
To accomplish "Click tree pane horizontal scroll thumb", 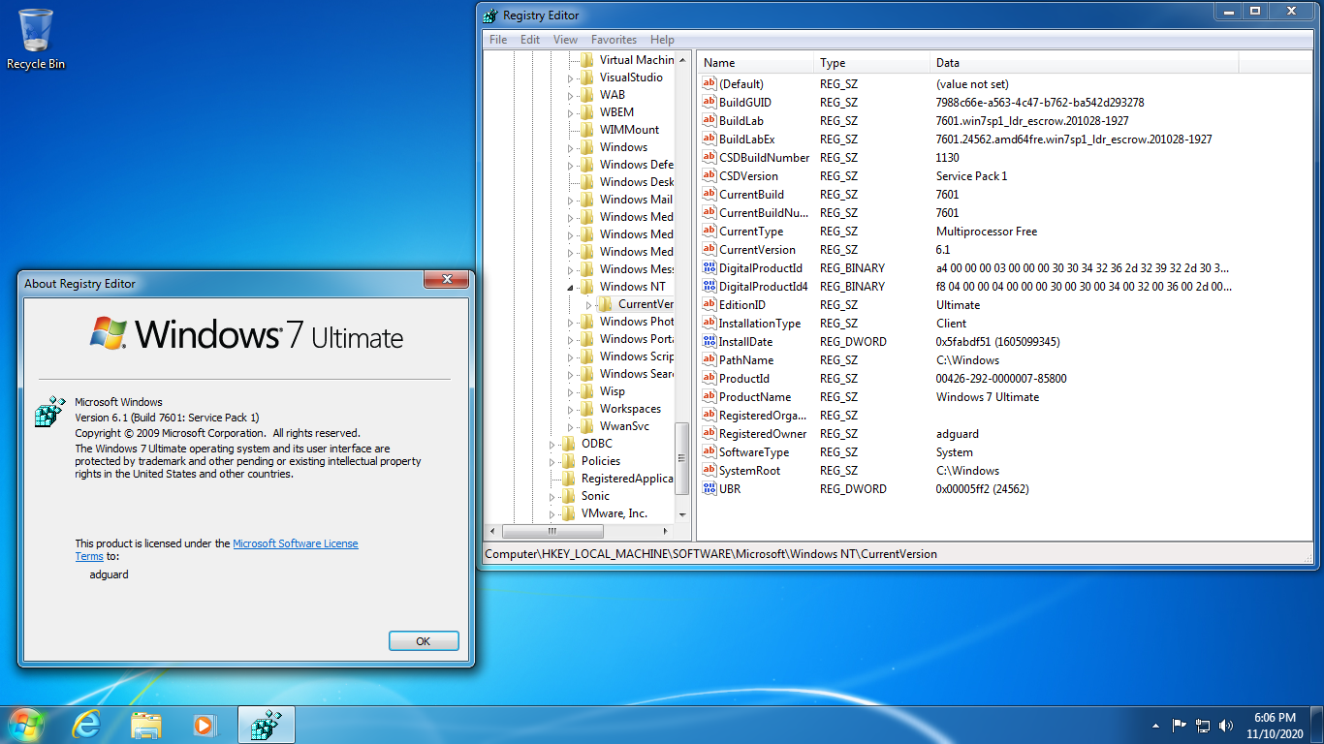I will 552,531.
